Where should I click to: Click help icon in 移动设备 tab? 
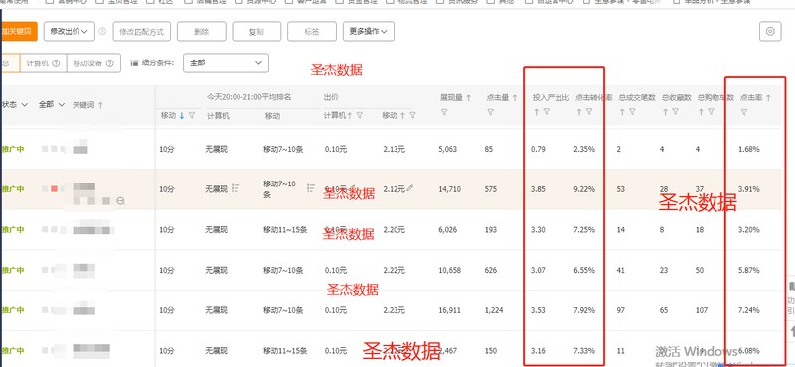click(110, 63)
